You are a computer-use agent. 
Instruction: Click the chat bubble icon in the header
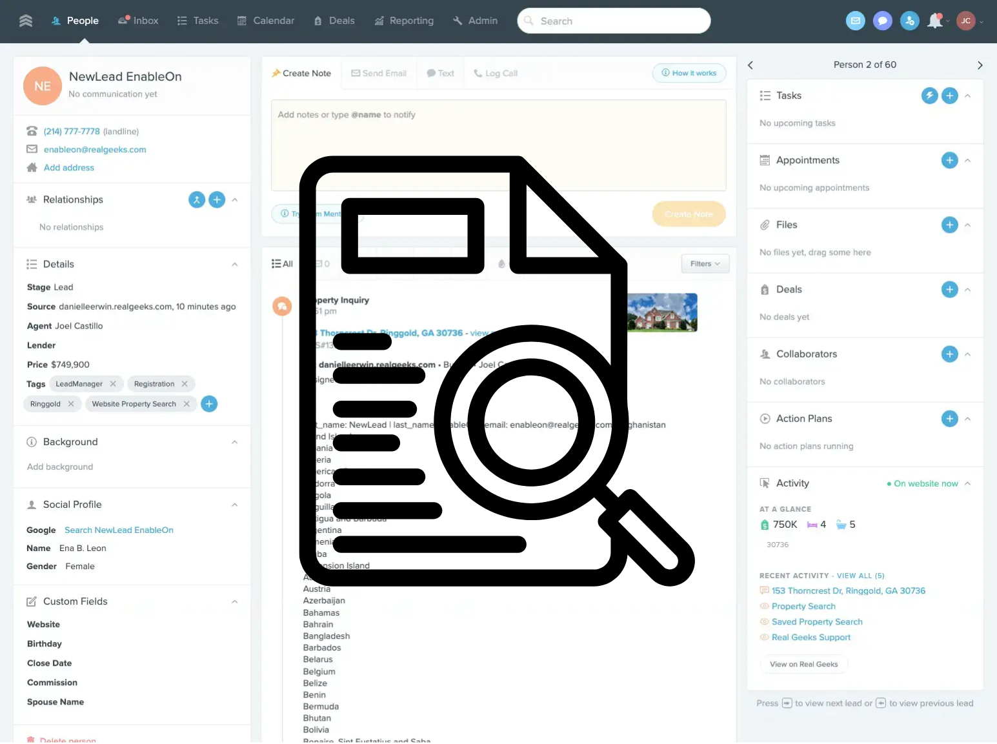point(883,21)
